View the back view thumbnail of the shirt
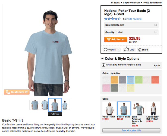The height and width of the screenshot is (136, 167). (x=45, y=105)
